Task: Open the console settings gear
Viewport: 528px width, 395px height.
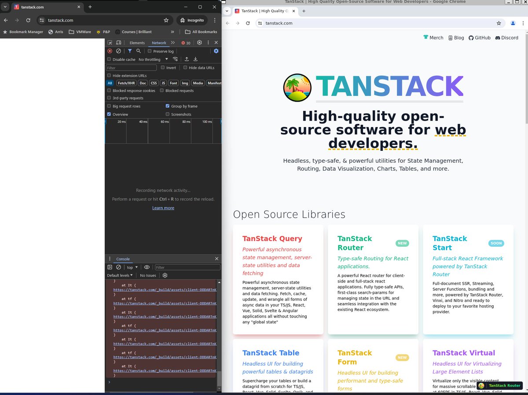Action: pos(165,275)
